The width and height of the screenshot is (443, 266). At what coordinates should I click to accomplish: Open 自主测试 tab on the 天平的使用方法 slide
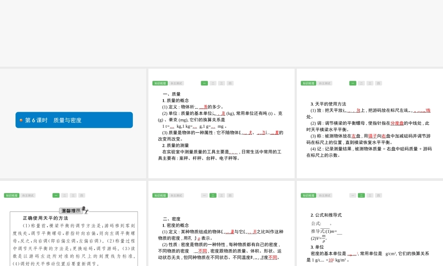pos(324,83)
